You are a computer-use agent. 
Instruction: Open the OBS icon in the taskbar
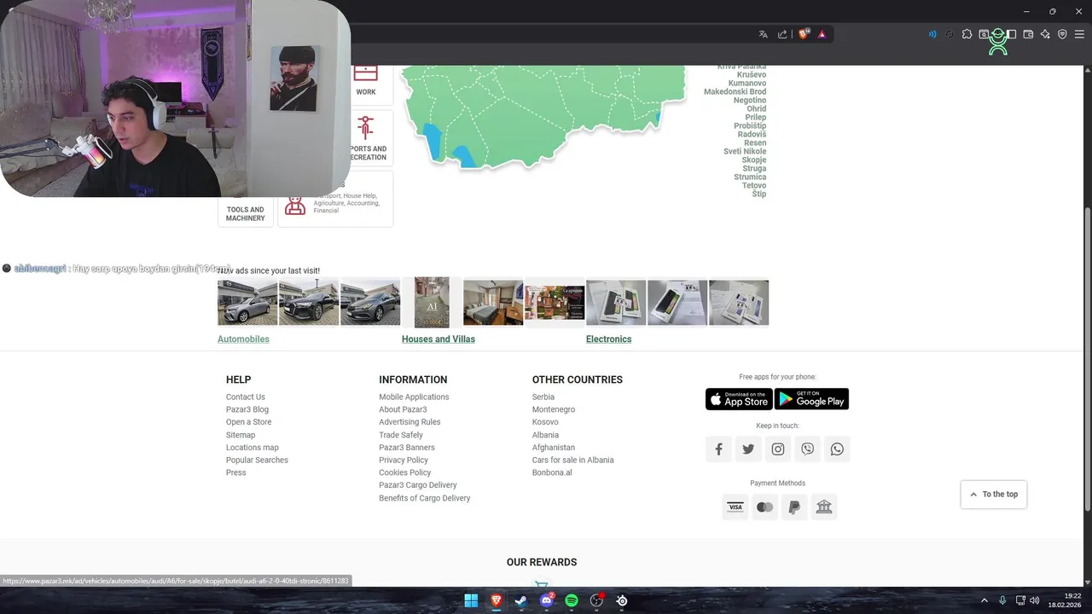(x=597, y=600)
